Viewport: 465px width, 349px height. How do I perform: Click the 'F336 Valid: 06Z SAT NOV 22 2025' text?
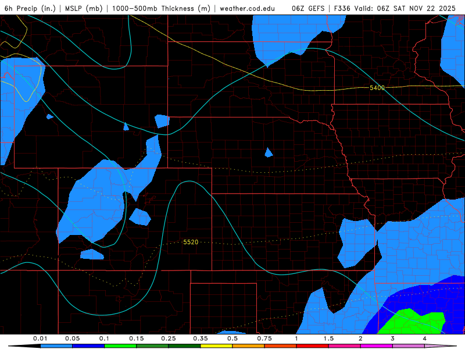click(395, 8)
